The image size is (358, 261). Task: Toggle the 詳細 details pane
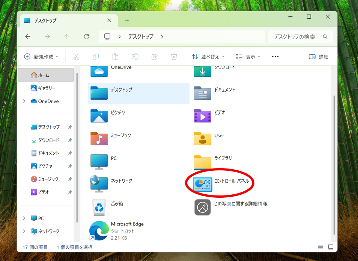coord(318,57)
